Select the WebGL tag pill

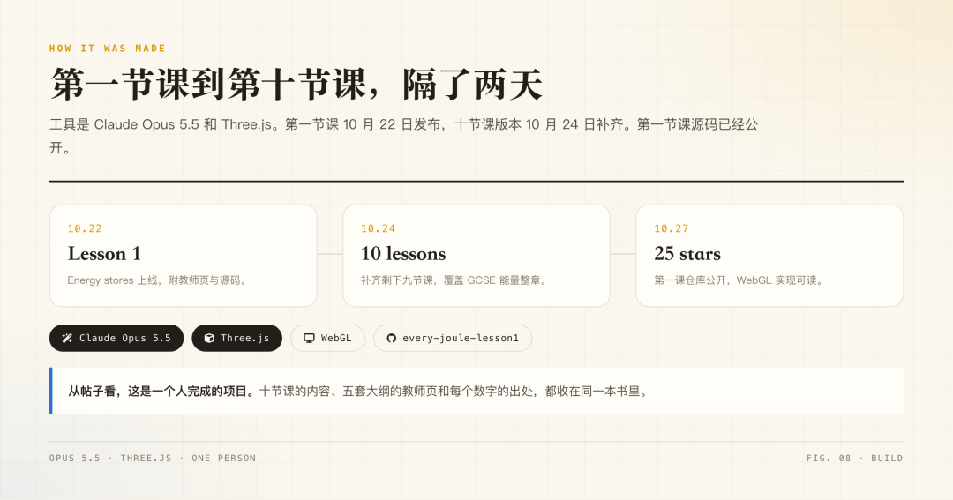click(x=327, y=338)
